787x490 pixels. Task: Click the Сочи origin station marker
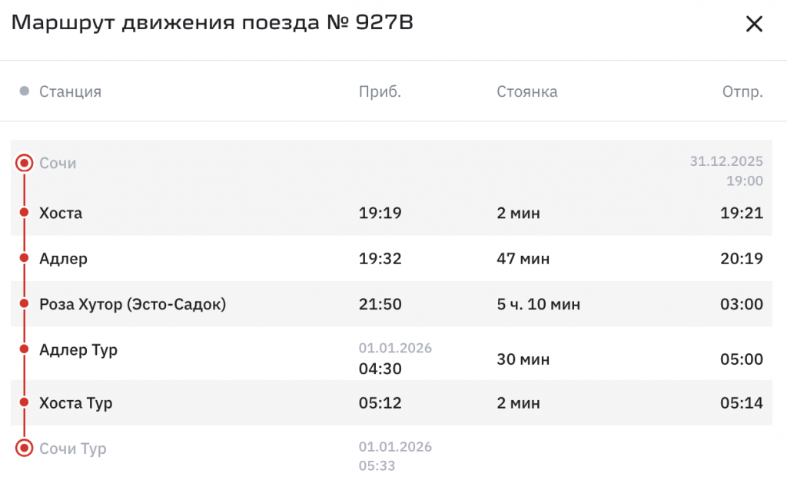[24, 163]
